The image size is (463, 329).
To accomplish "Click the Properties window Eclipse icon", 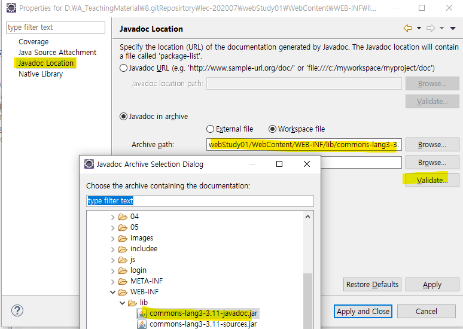I will pyautogui.click(x=11, y=8).
